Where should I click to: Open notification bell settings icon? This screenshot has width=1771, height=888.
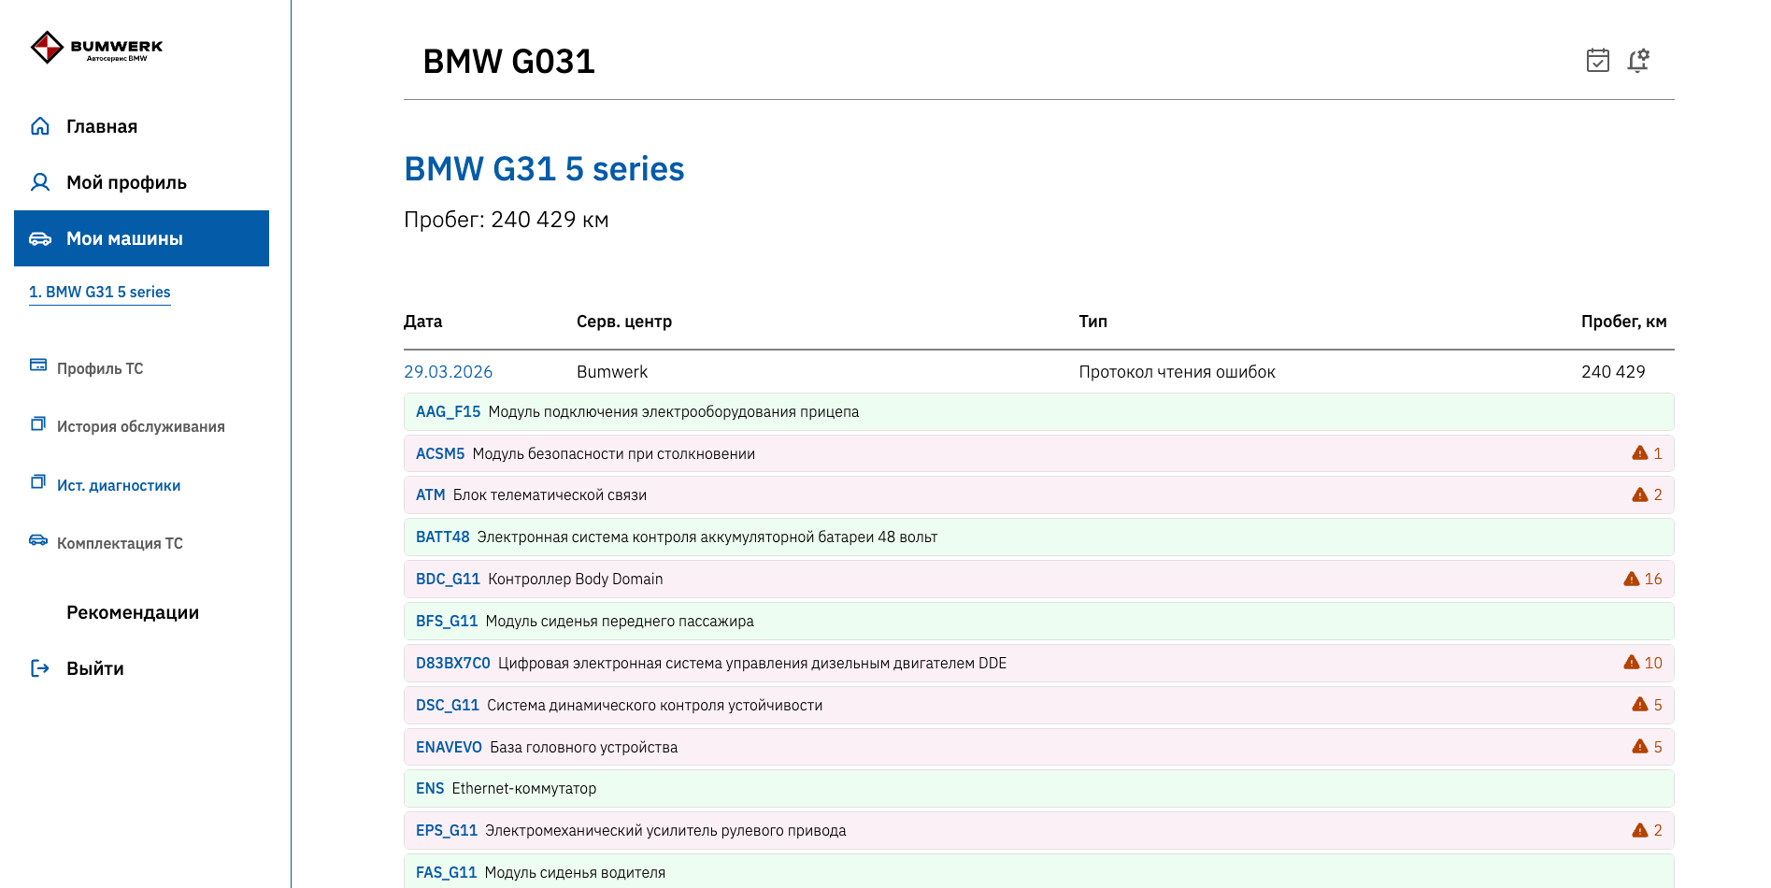[x=1638, y=61]
